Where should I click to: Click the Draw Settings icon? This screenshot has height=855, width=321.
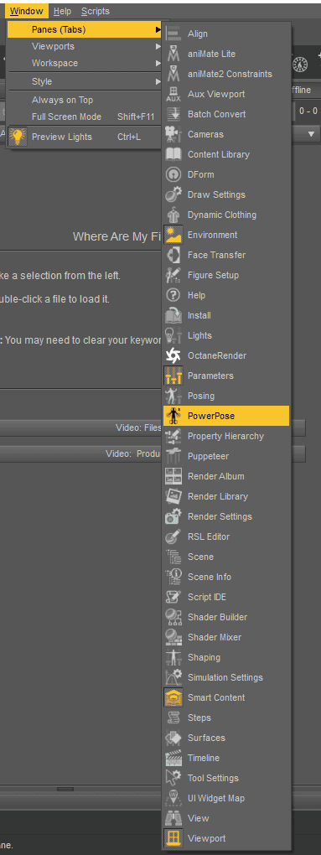click(173, 194)
